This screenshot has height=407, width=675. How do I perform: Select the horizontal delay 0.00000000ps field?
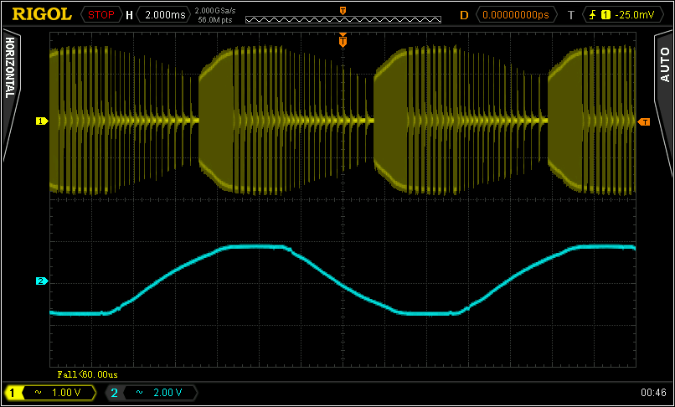pyautogui.click(x=518, y=14)
